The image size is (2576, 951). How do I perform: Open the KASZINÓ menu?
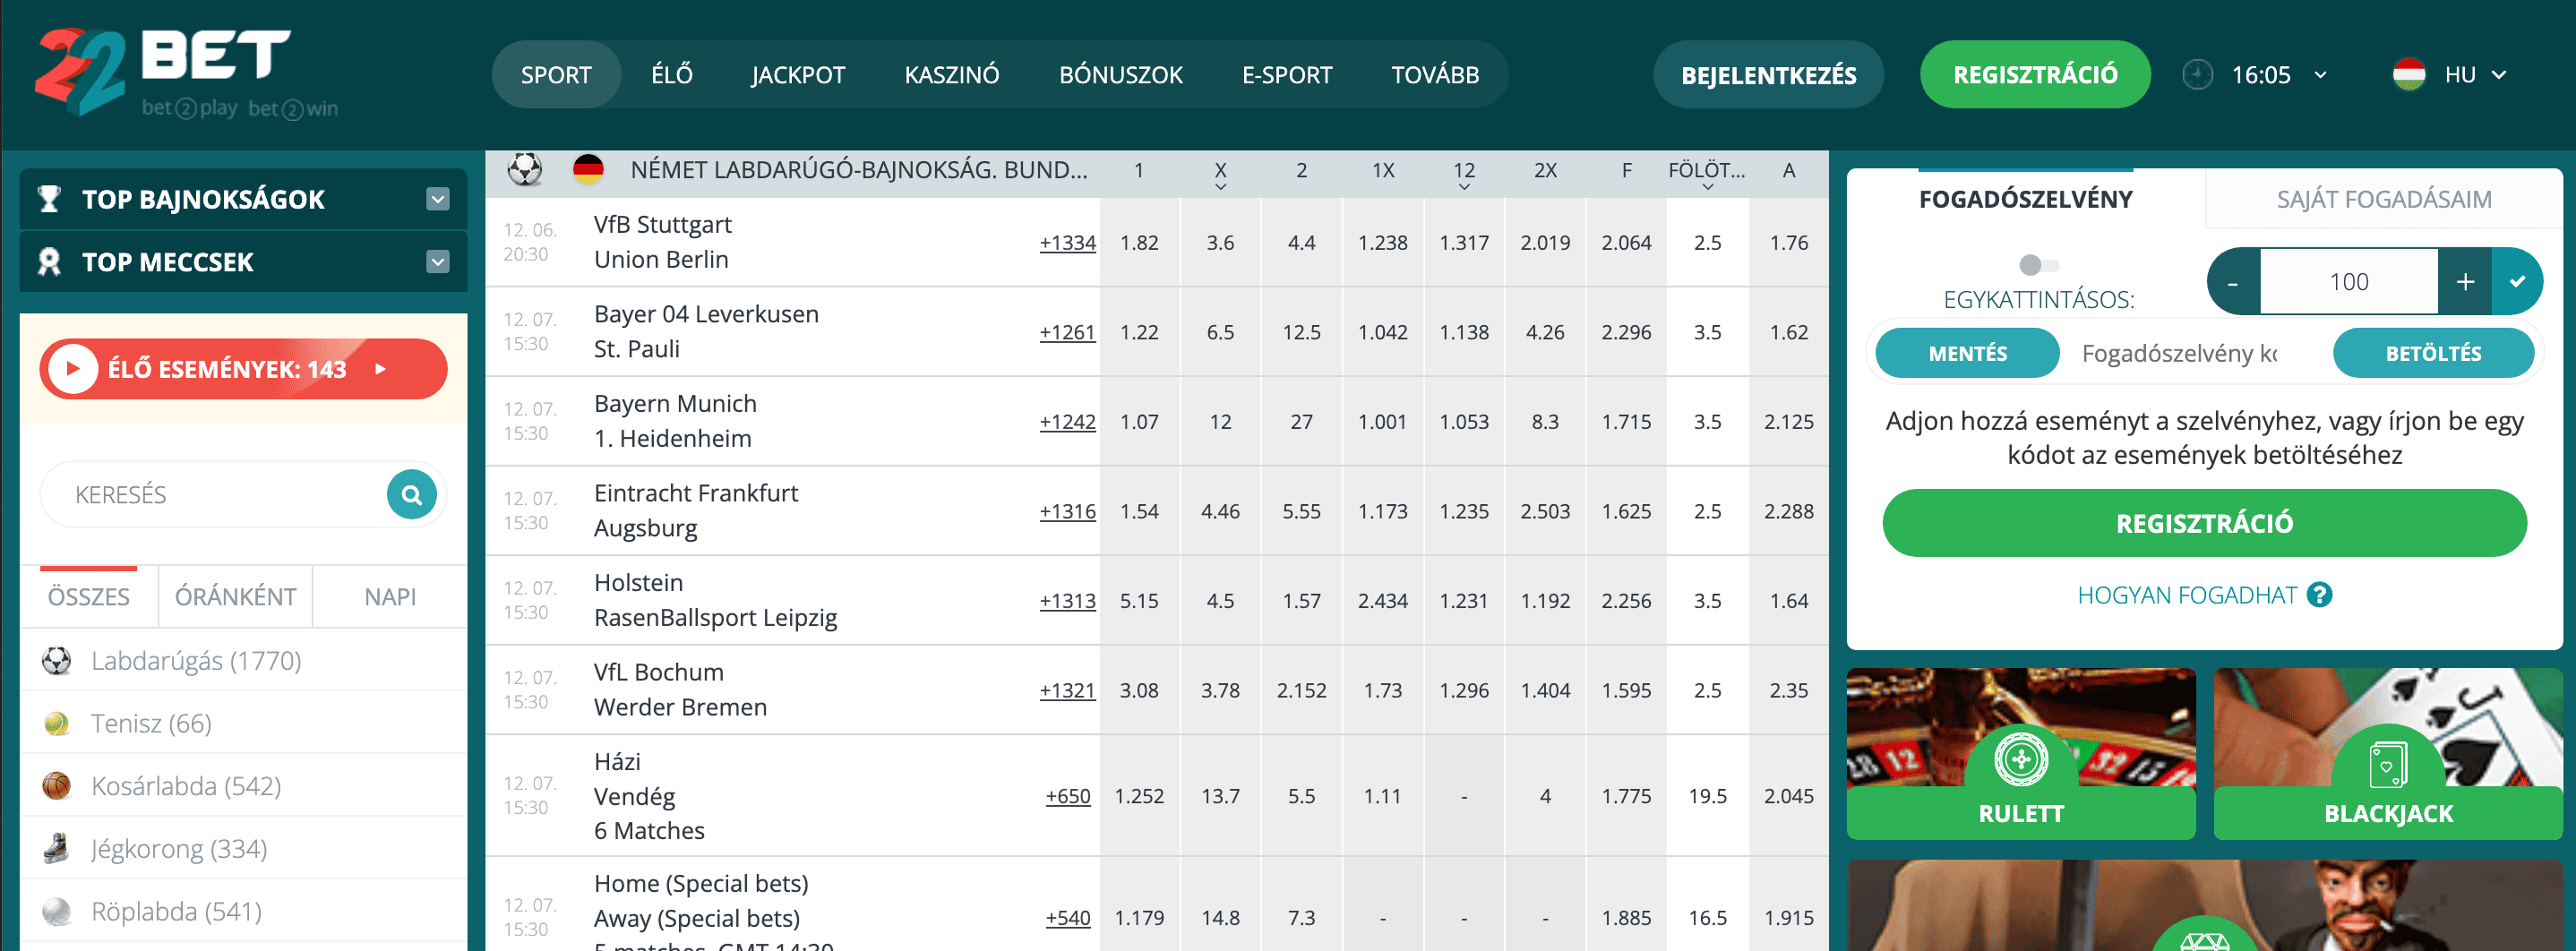[x=952, y=74]
